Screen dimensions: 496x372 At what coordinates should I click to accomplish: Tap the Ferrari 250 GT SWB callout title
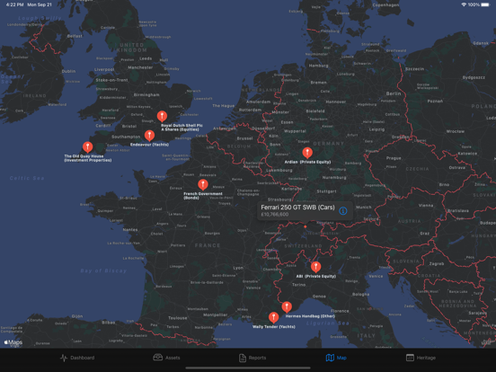click(x=297, y=208)
